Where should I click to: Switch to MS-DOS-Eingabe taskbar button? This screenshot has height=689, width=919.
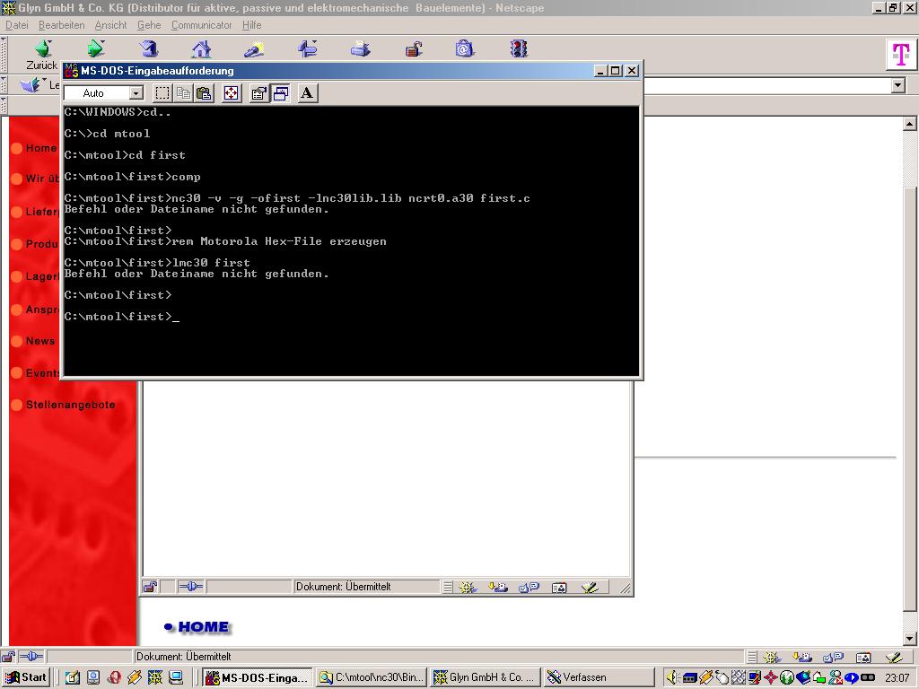258,677
